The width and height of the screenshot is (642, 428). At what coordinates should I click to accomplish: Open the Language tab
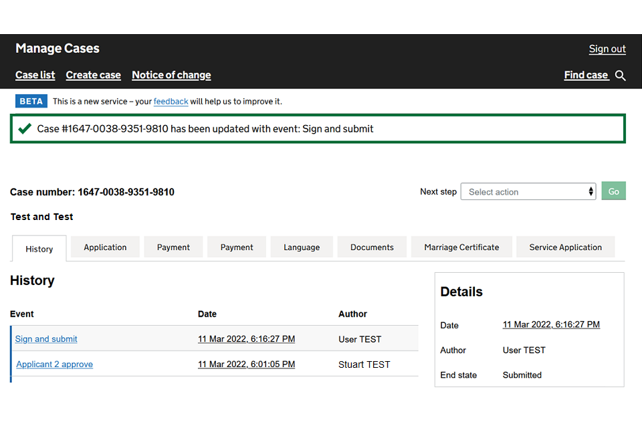(302, 247)
